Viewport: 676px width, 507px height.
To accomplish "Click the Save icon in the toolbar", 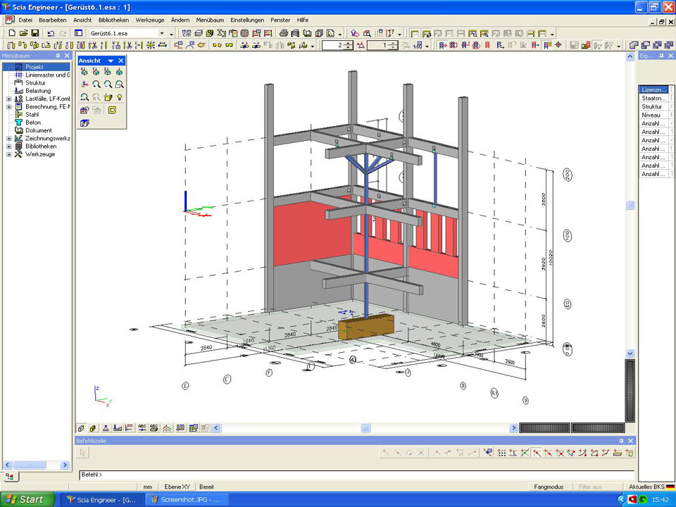I will point(35,33).
